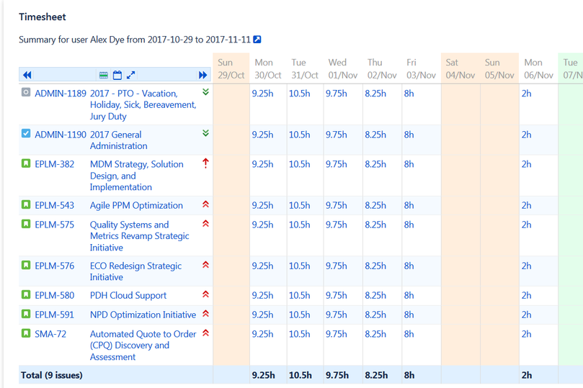
Task: Open issue key EPLM-576
Action: pos(54,266)
